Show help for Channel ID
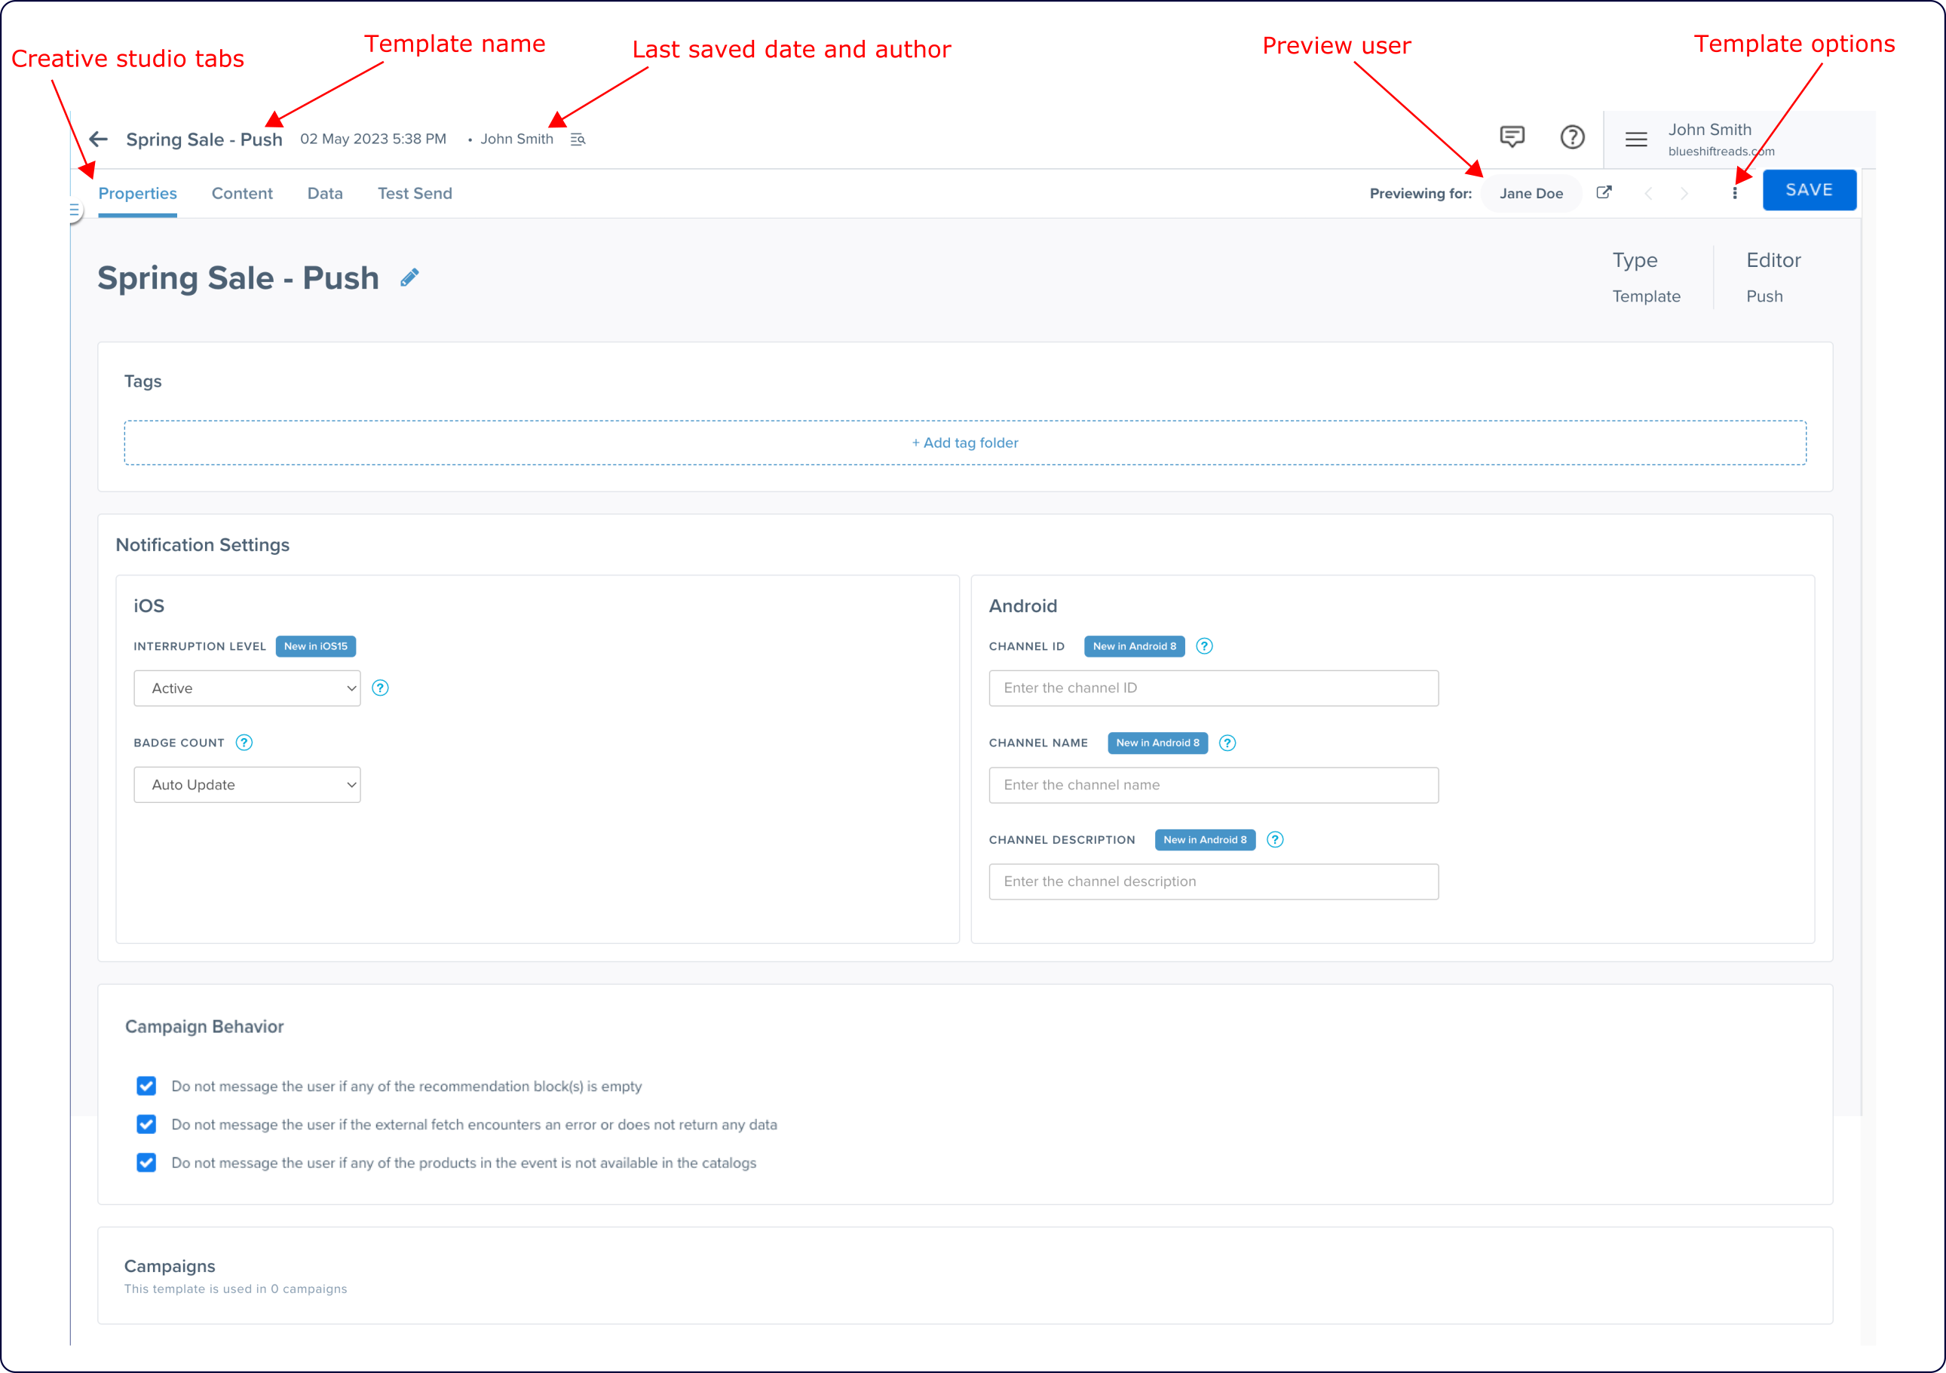 1204,646
